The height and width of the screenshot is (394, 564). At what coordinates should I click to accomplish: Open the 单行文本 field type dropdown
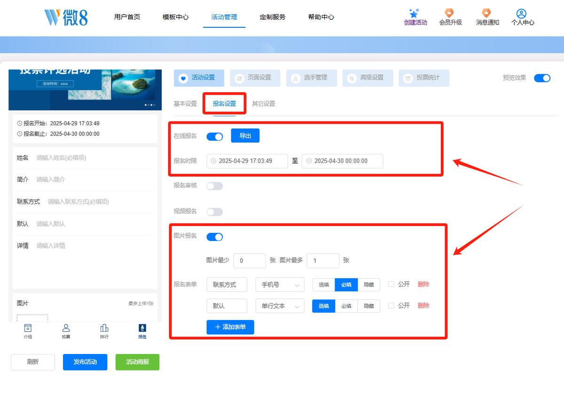click(x=280, y=306)
